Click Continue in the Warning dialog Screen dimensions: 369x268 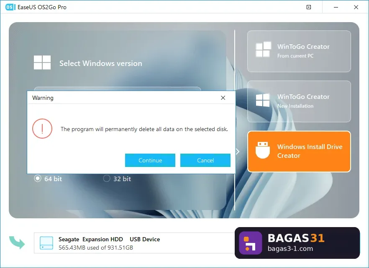[150, 160]
